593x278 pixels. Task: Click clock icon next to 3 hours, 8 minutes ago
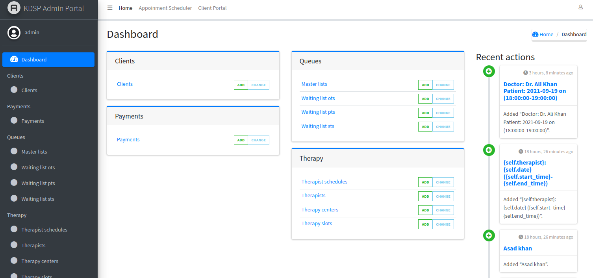pyautogui.click(x=525, y=73)
